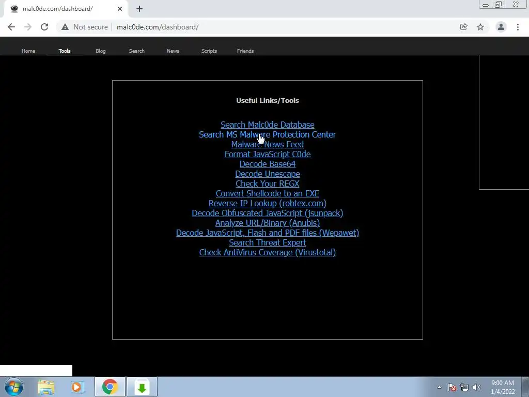Open Analyze URL/Binary (Anubis) link
This screenshot has width=529, height=397.
click(x=268, y=222)
